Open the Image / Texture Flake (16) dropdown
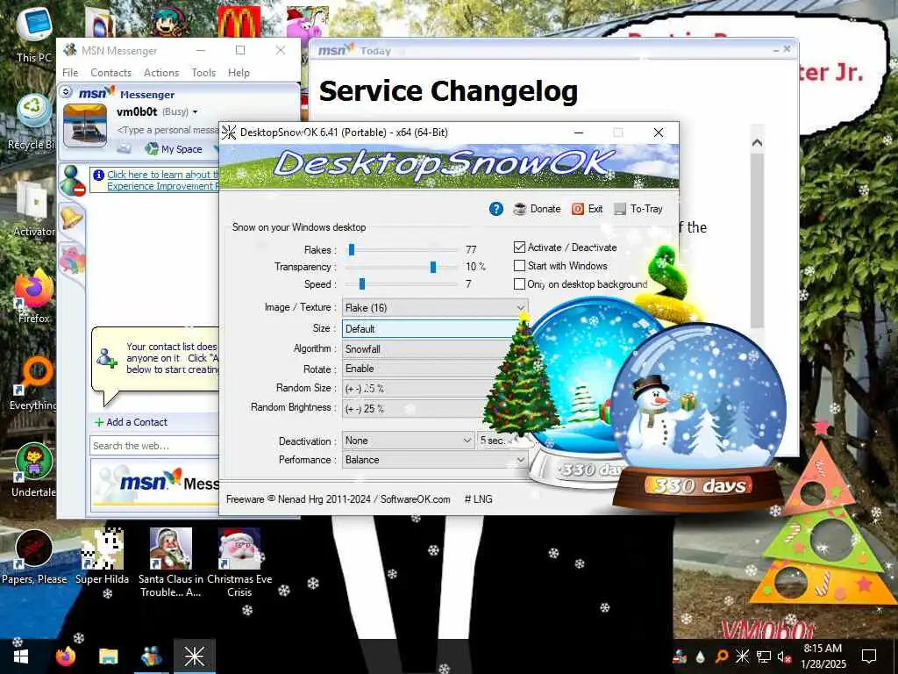Screen dimensions: 898x674 (435, 308)
